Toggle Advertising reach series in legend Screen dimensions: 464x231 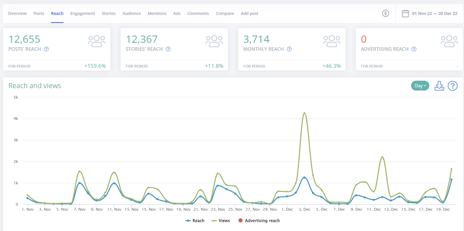coord(259,221)
